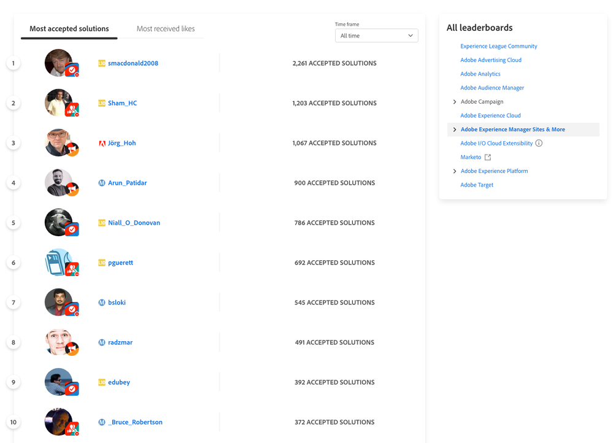This screenshot has width=613, height=443.
Task: Click the M rank icon beside _Bruce_Robertson
Action: 102,422
